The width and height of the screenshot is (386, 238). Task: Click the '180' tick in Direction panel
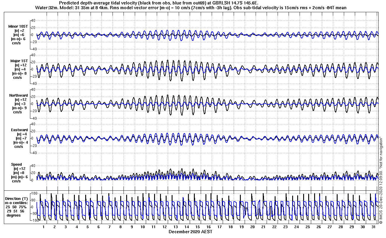point(34,194)
